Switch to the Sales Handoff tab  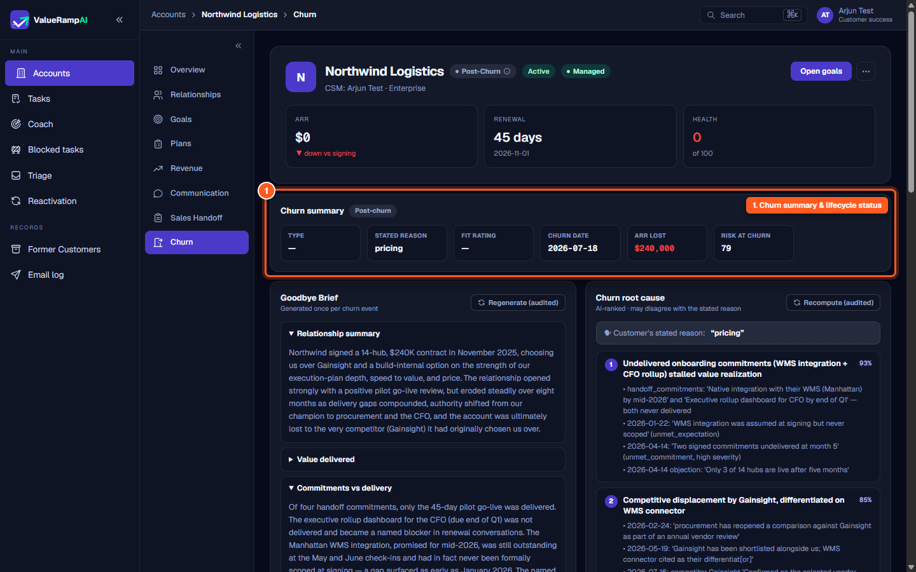click(x=197, y=218)
